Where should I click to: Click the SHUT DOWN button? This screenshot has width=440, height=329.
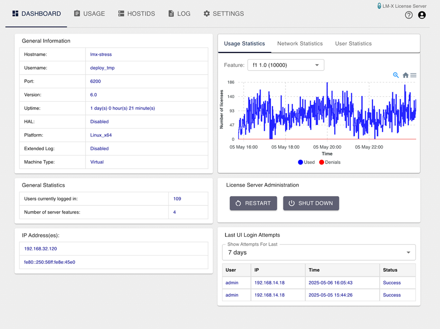(x=311, y=203)
